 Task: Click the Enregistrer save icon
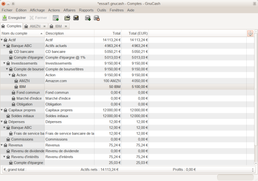tap(5, 18)
